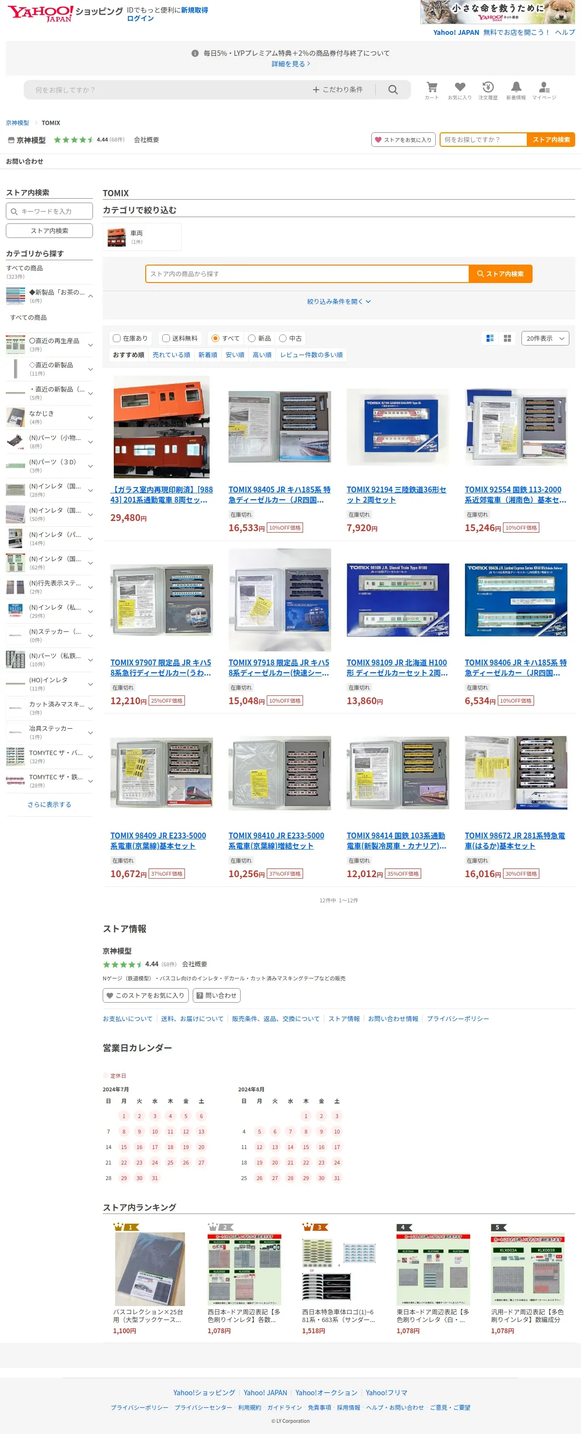Open TOMIX 98409 JR E233-5000 基本セット link

click(x=158, y=841)
